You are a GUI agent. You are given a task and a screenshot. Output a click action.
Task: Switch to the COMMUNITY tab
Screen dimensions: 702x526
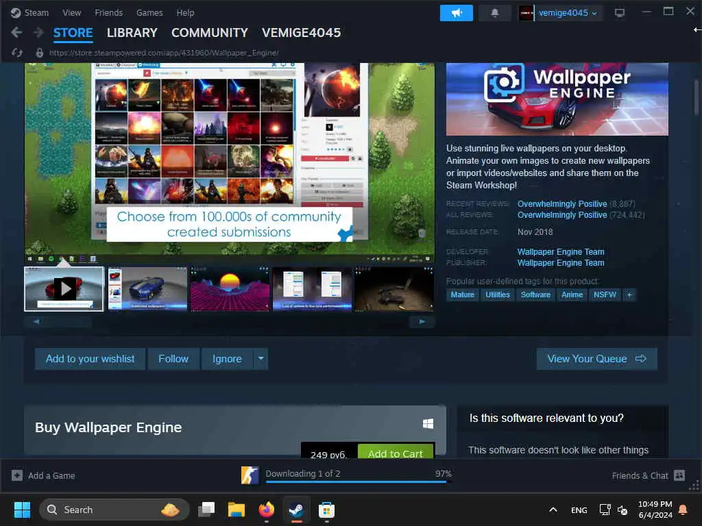(210, 33)
